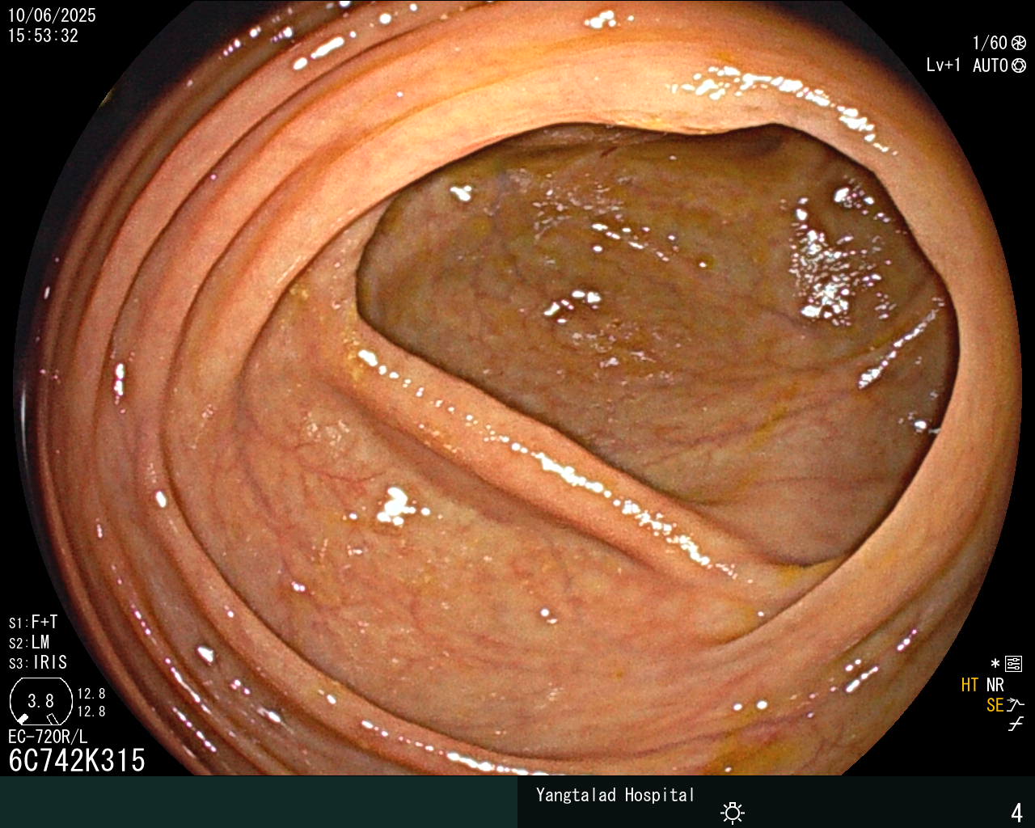This screenshot has width=1035, height=828.
Task: Click the NR noise reduction label
Action: pyautogui.click(x=995, y=685)
